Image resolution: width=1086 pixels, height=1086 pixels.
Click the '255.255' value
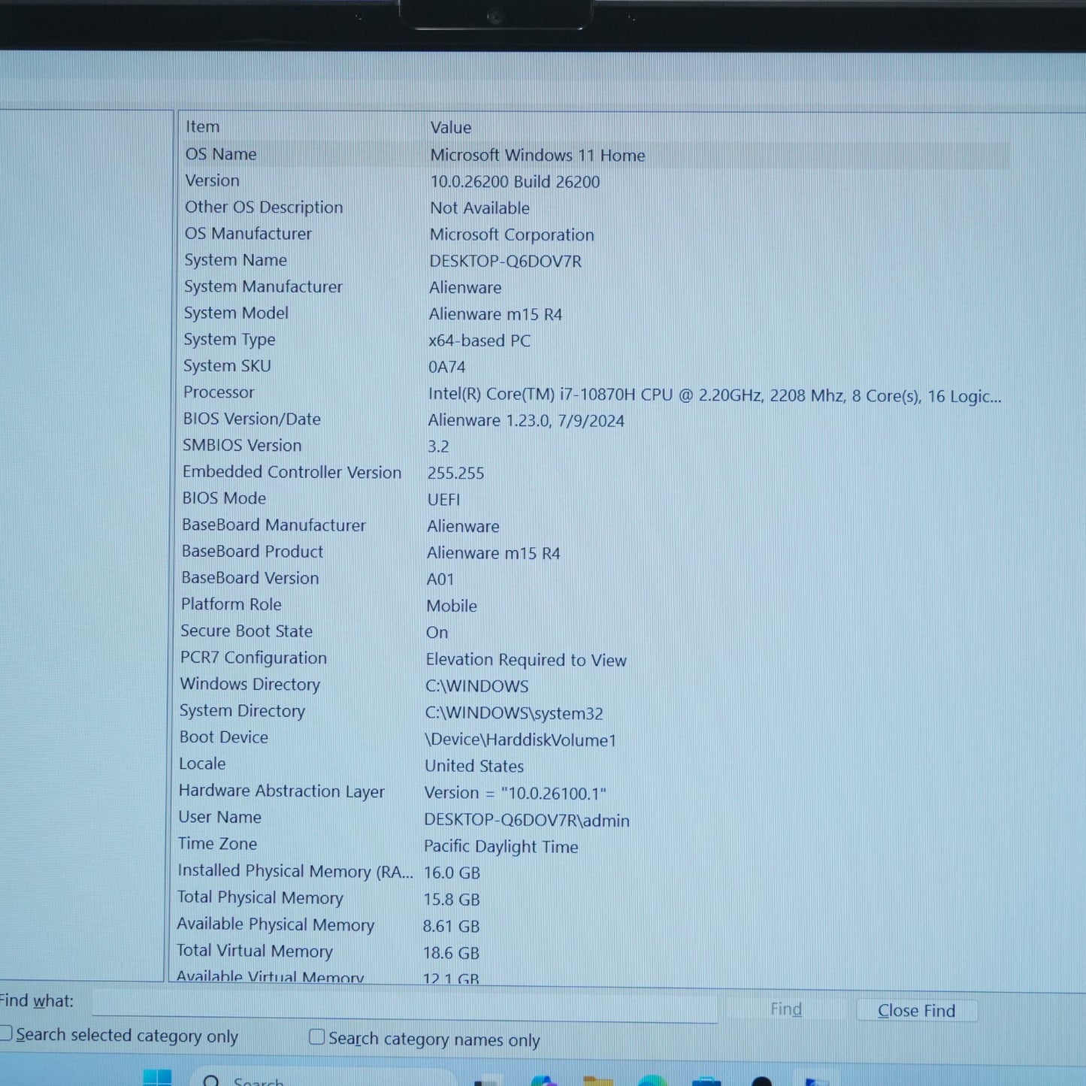point(455,473)
